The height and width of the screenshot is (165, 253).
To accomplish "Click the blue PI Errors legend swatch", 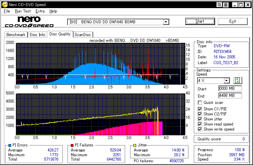I will click(9, 145).
